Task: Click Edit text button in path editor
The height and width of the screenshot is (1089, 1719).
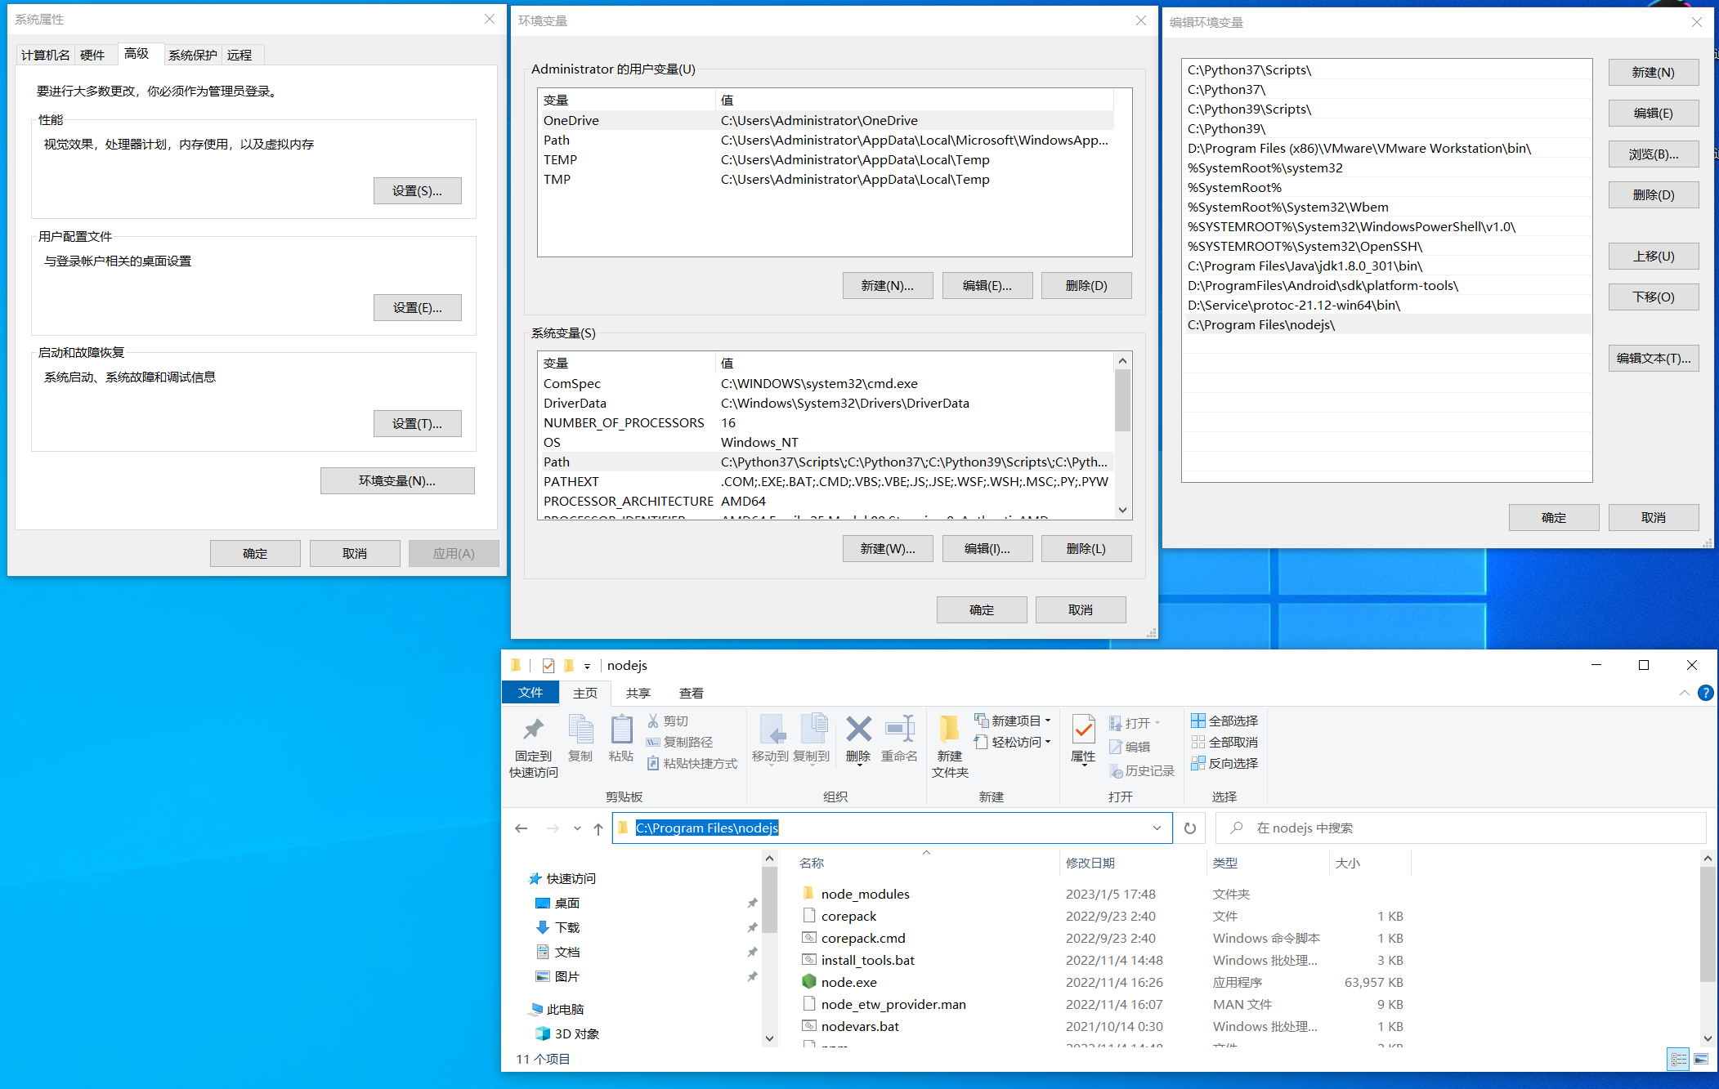Action: (1654, 358)
